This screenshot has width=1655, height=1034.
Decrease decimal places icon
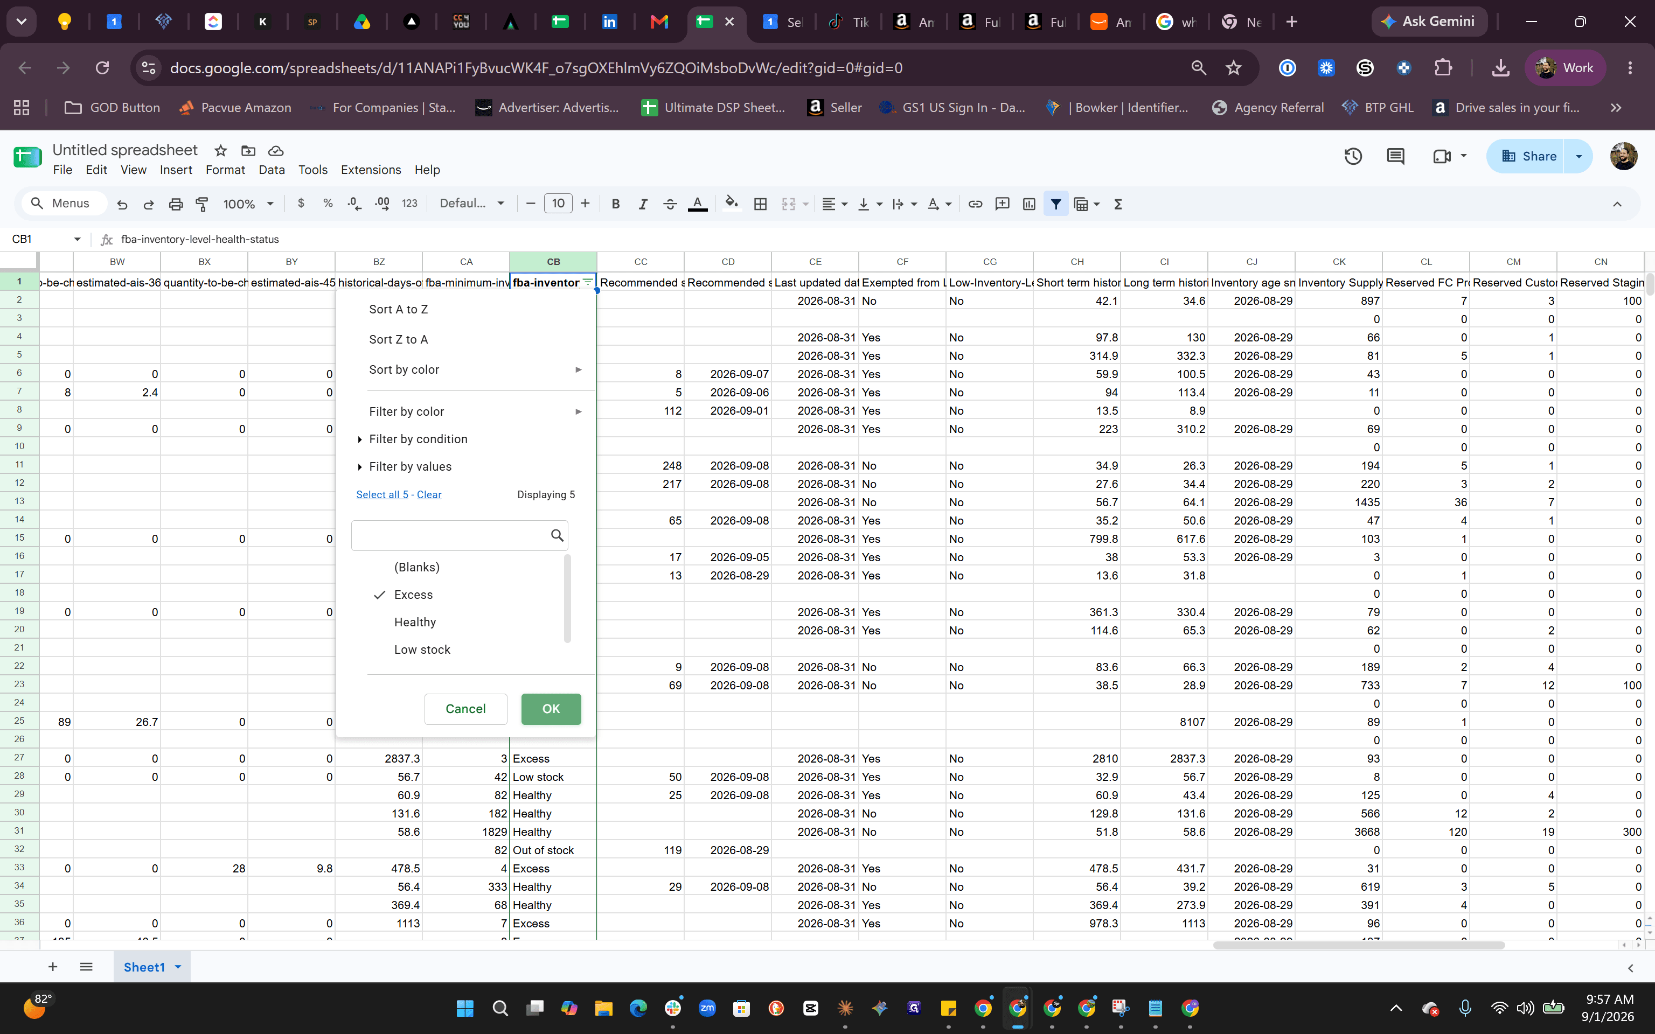point(354,203)
